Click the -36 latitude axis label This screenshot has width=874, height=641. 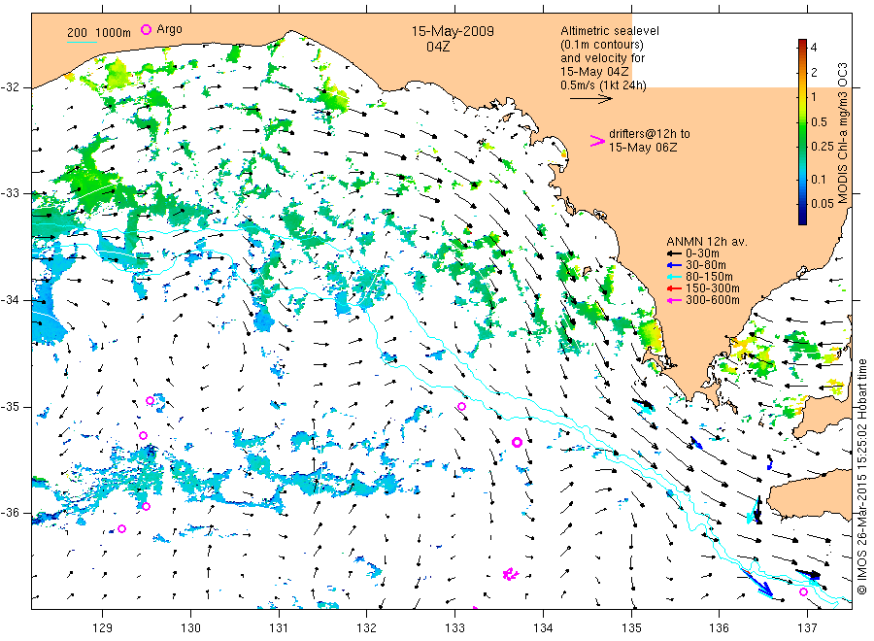pyautogui.click(x=10, y=512)
